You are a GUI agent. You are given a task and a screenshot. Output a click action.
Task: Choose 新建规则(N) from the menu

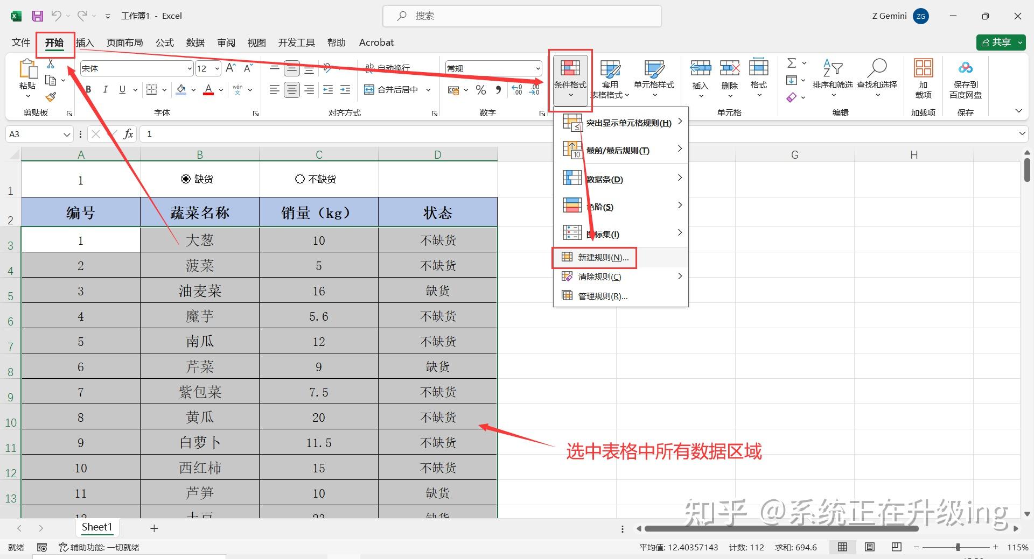click(602, 257)
